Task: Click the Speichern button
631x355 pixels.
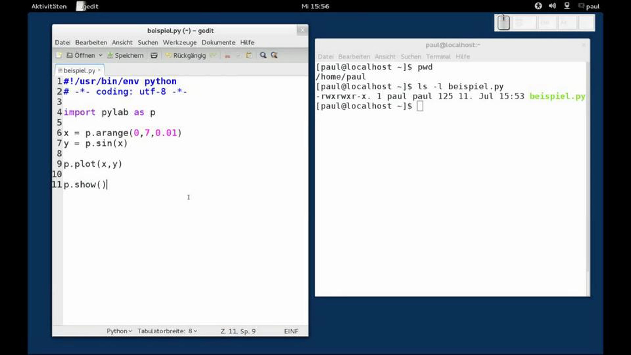Action: pyautogui.click(x=126, y=55)
